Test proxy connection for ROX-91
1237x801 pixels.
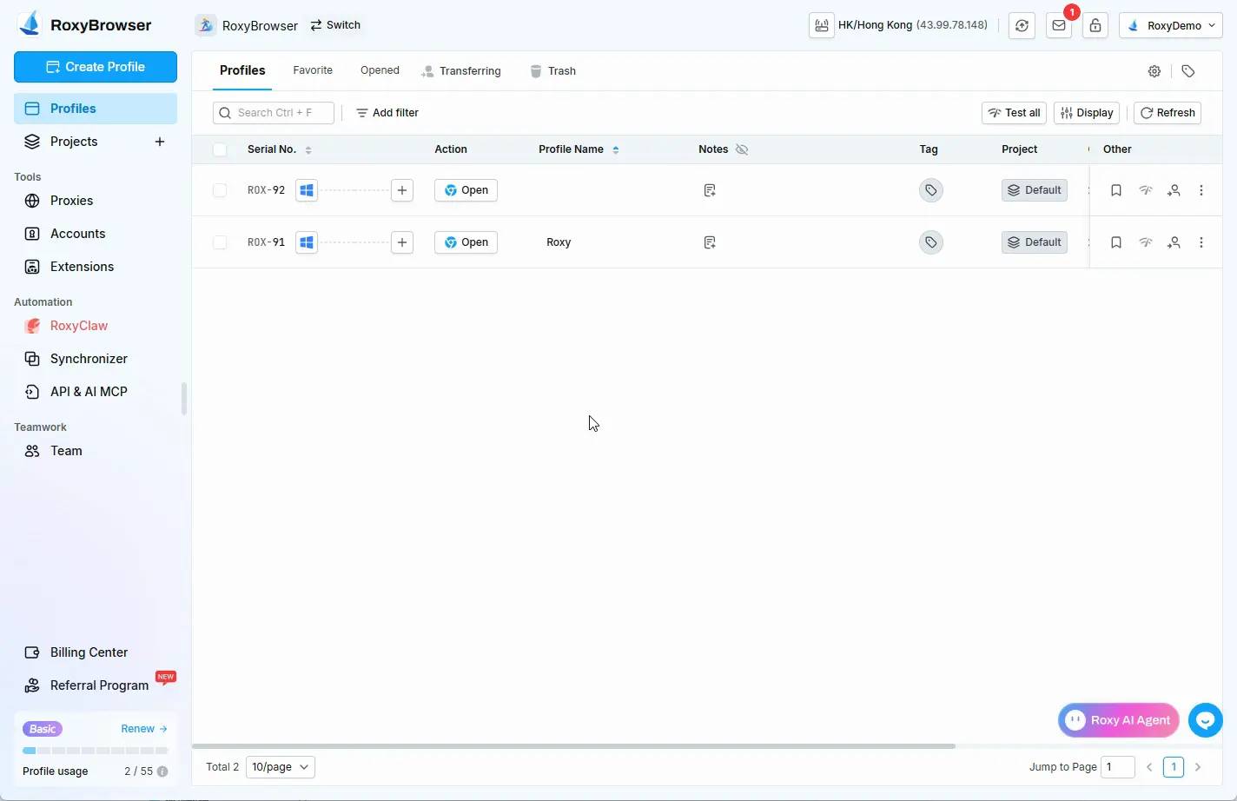pos(1146,242)
